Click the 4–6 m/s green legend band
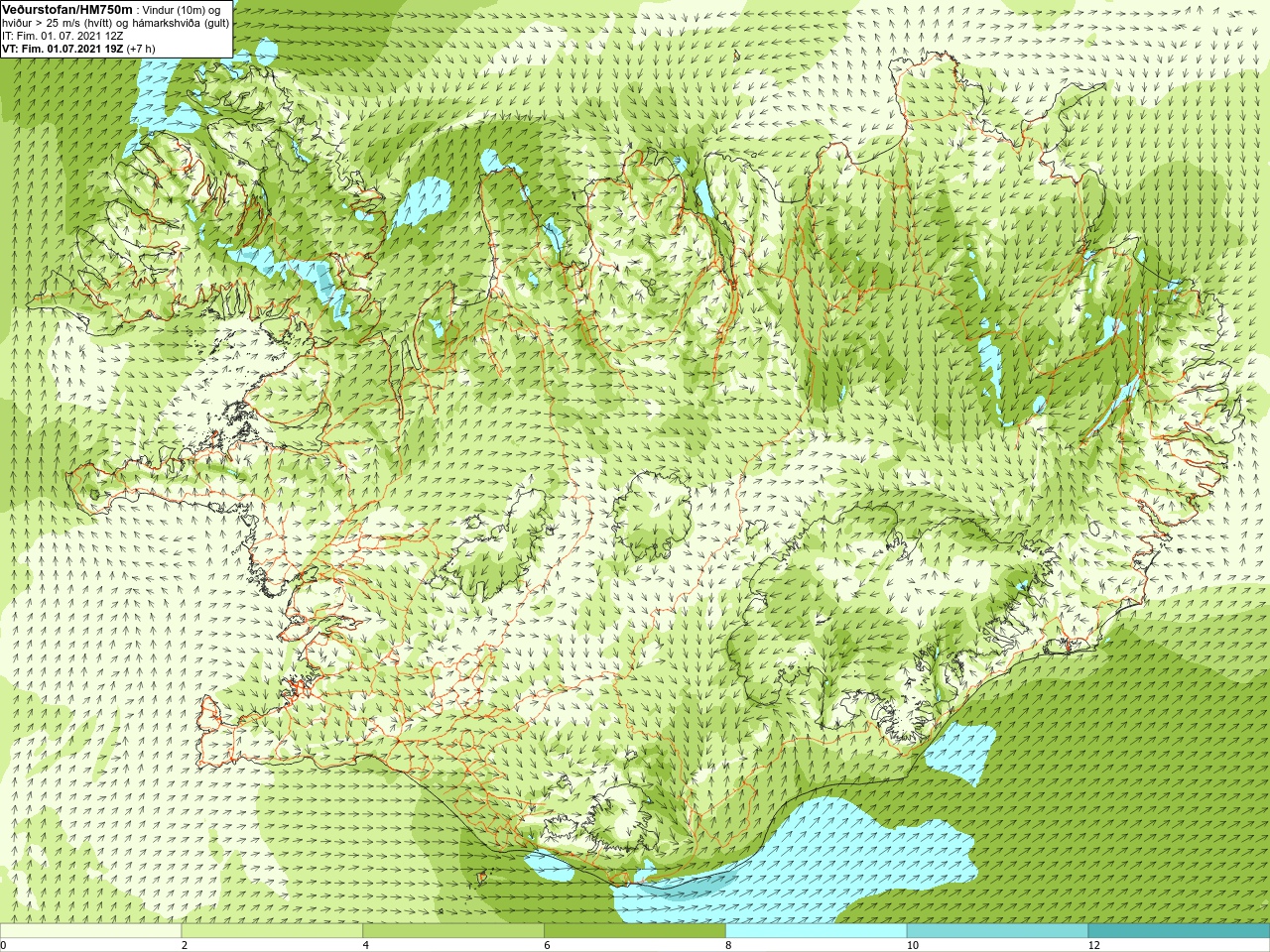The width and height of the screenshot is (1270, 952). pos(453,931)
